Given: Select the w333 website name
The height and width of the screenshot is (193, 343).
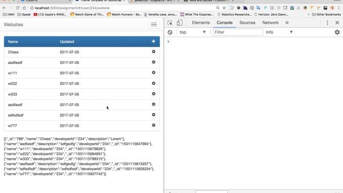Looking at the screenshot, I should (12, 94).
